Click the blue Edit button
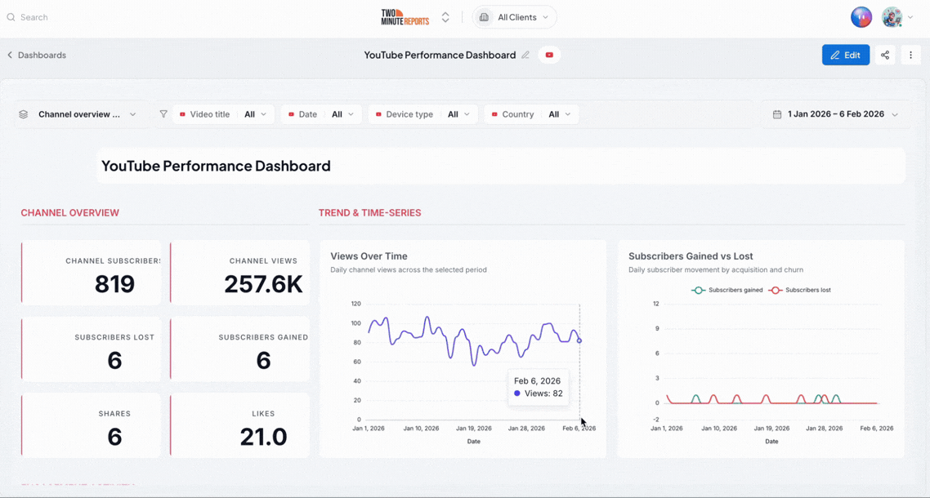This screenshot has height=498, width=930. (846, 56)
